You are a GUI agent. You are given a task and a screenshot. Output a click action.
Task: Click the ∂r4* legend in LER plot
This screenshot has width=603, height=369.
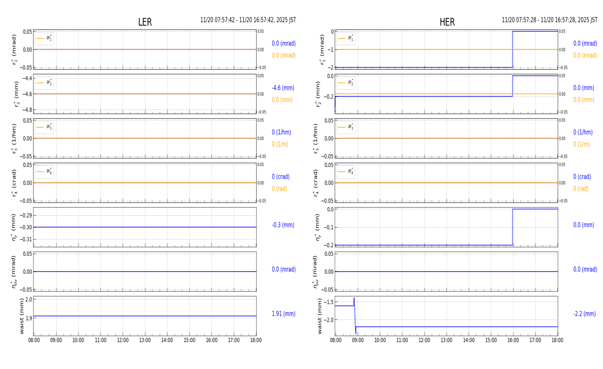coord(44,172)
